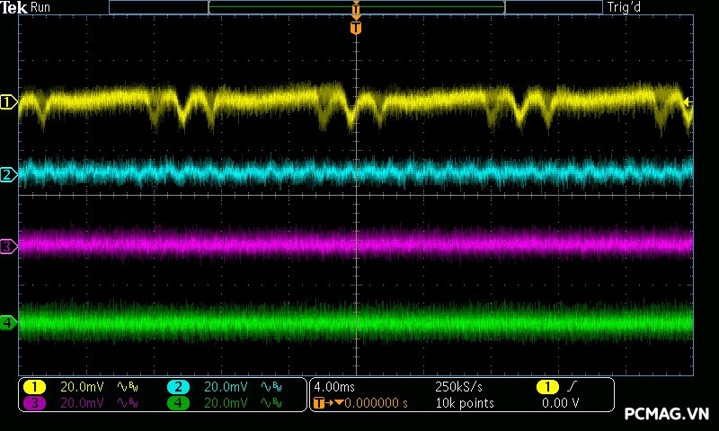This screenshot has height=431, width=719.
Task: Click channel 3 ground marker on left edge
Action: pyautogui.click(x=8, y=245)
